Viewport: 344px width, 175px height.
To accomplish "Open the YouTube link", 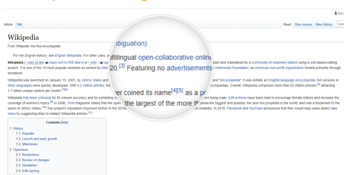I will pyautogui.click(x=255, y=108).
